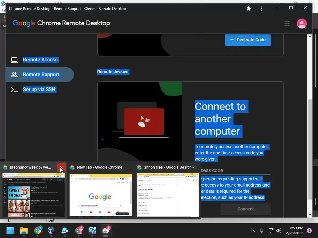This screenshot has height=238, width=318.
Task: Open the three-dot window menu
Action: 261,8
